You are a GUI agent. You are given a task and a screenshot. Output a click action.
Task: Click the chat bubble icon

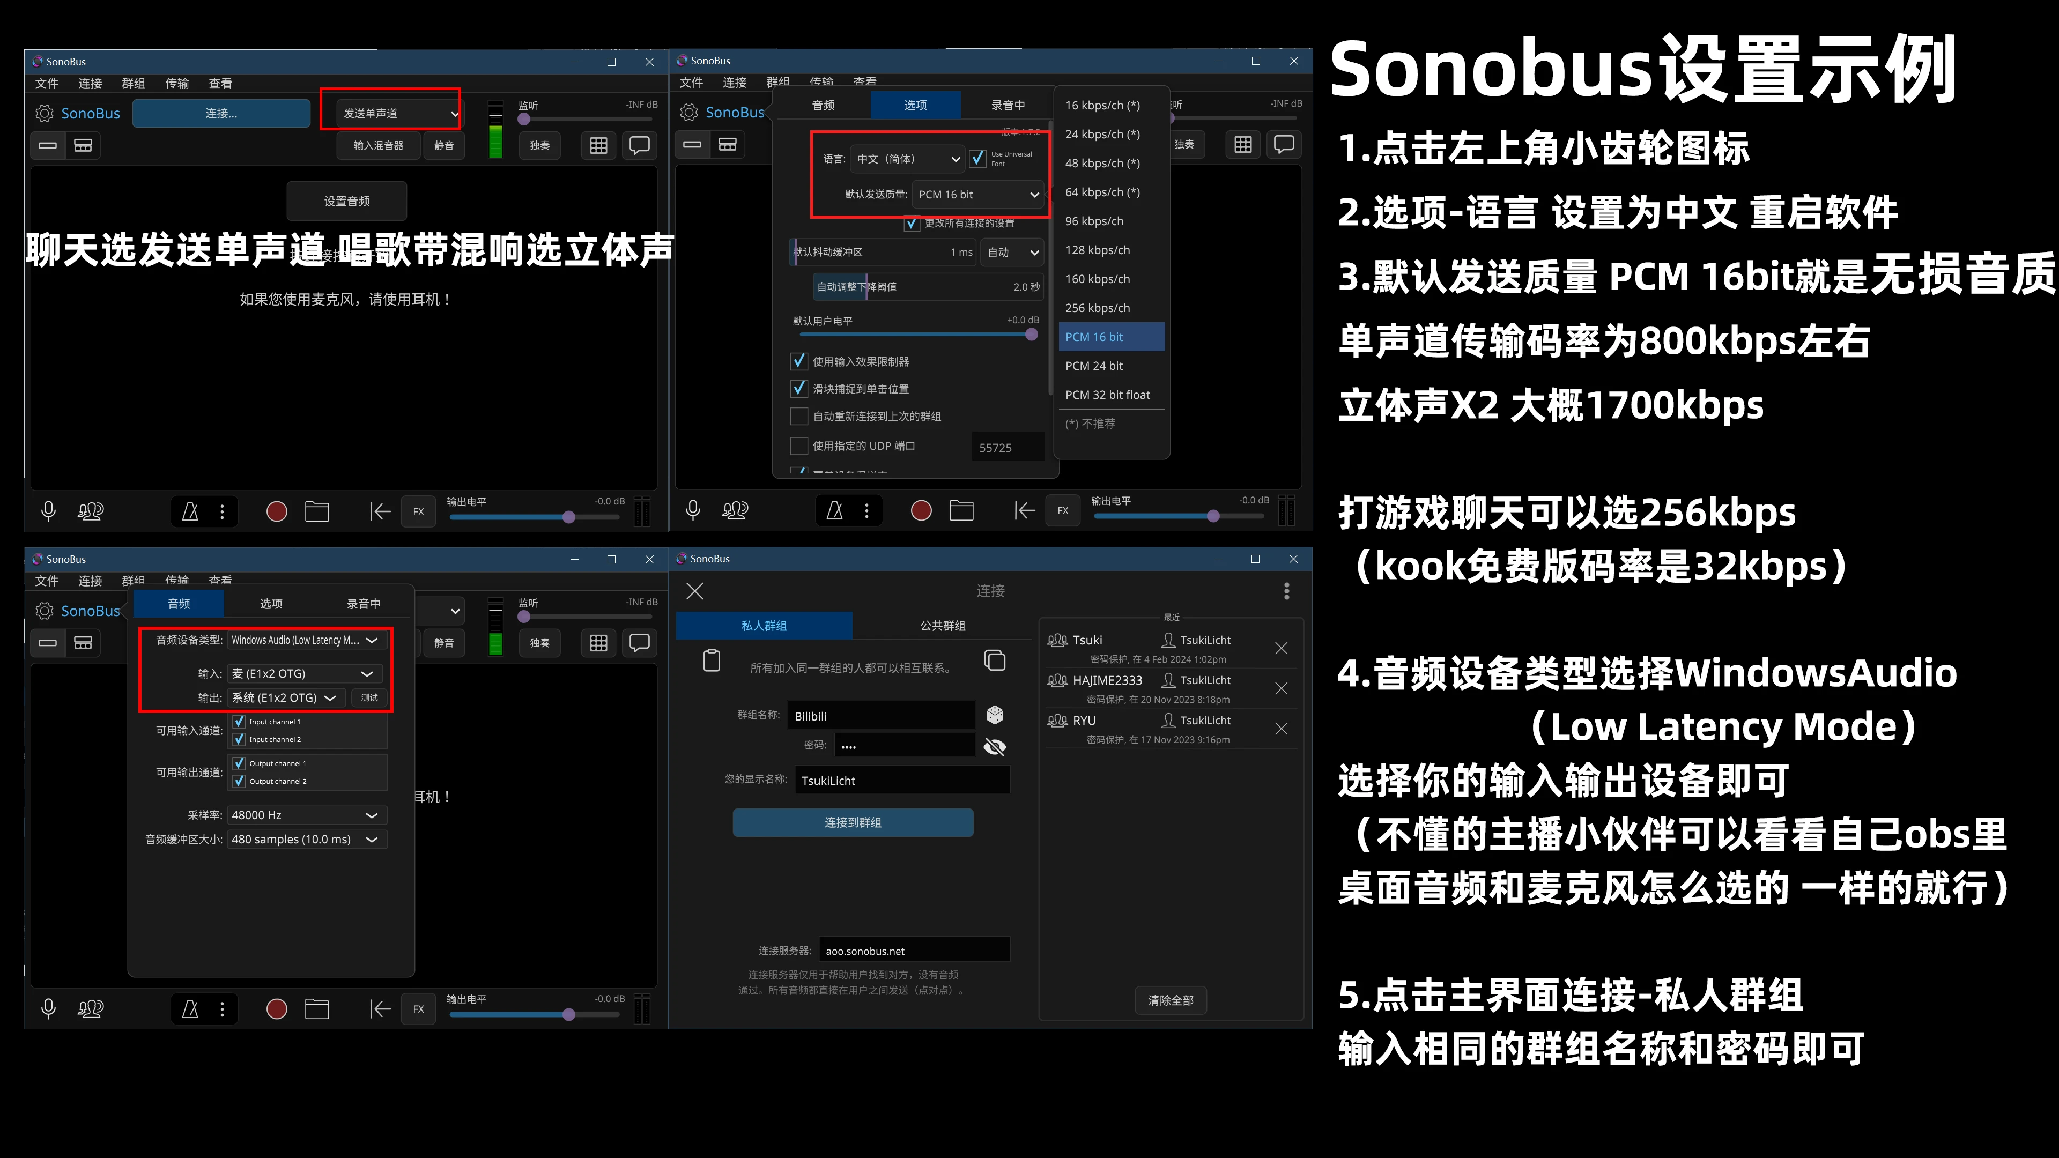(x=640, y=145)
